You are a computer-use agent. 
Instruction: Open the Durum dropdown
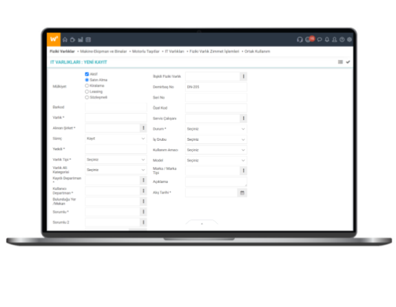click(216, 129)
